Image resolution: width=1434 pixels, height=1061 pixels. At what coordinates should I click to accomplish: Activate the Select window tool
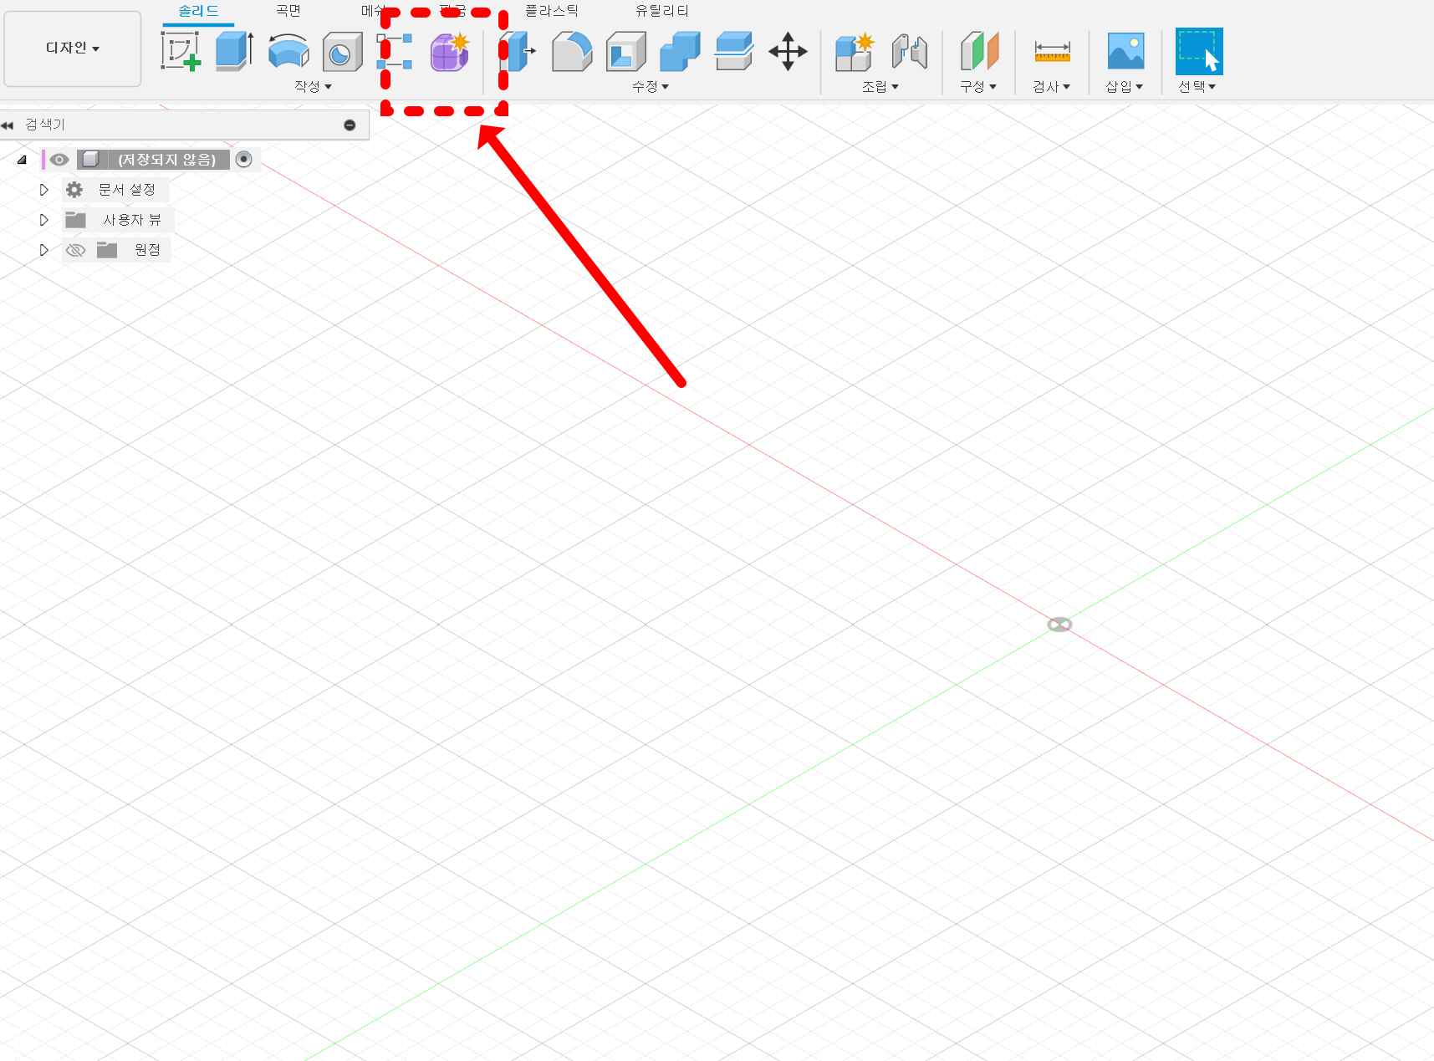[x=1199, y=51]
